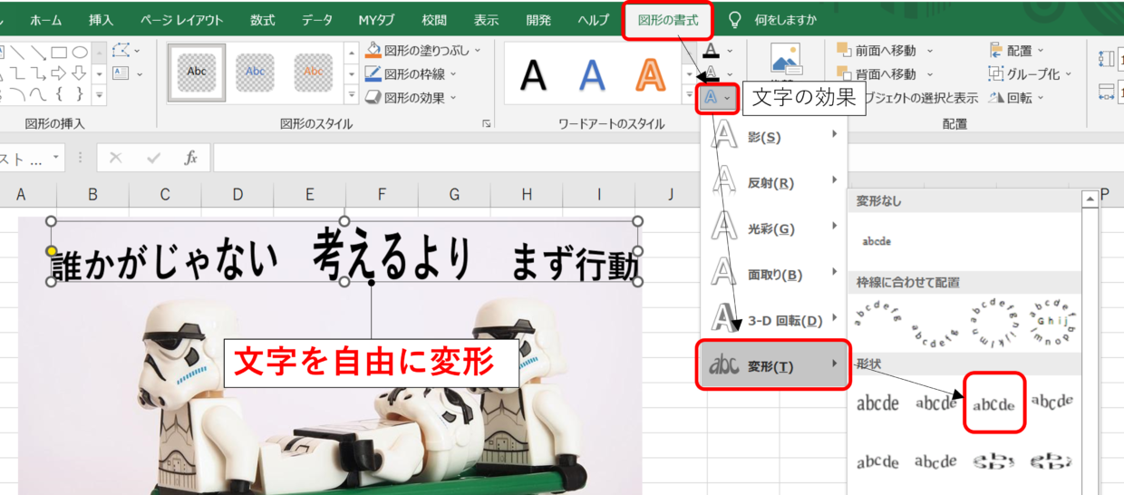The height and width of the screenshot is (495, 1124).
Task: Choose the orange outlined A WordArt style
Action: coord(649,74)
